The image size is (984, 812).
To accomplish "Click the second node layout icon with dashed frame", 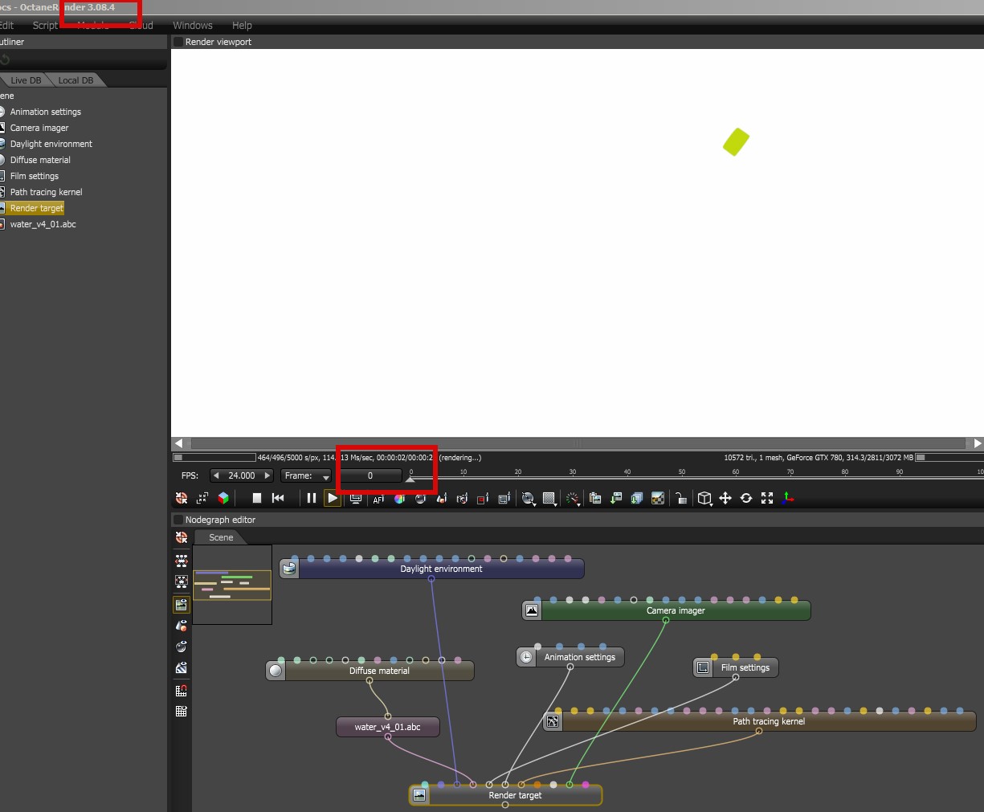I will coord(182,581).
